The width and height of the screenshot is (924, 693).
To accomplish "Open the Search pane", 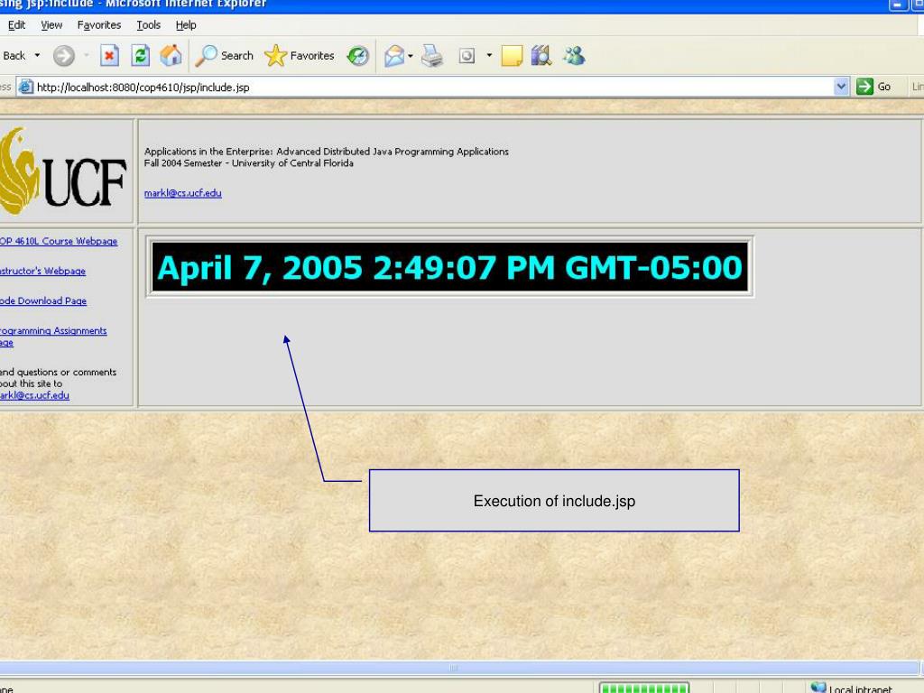I will pos(225,56).
